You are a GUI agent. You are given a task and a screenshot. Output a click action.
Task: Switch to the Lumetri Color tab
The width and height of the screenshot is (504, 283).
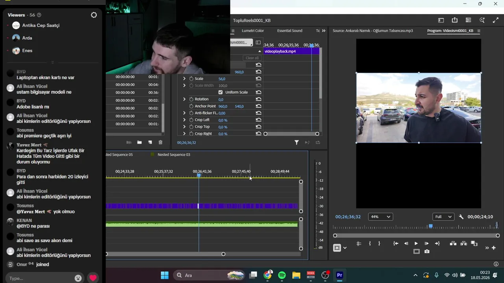(253, 31)
